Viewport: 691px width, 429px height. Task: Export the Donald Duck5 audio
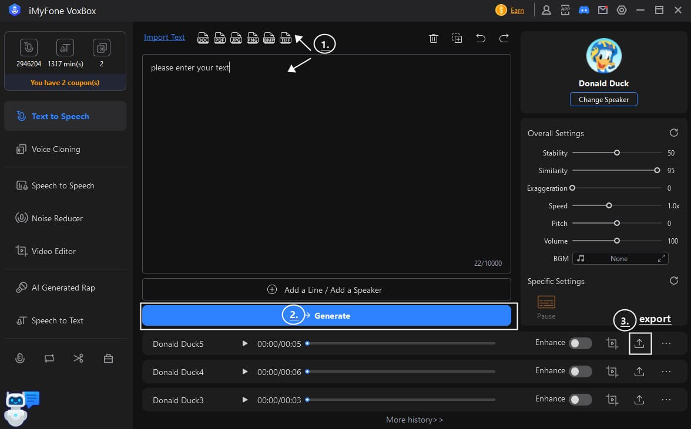click(x=639, y=344)
